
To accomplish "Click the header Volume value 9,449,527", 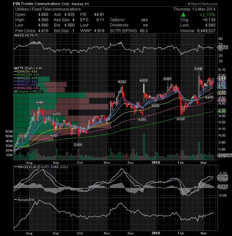I will tap(206, 31).
